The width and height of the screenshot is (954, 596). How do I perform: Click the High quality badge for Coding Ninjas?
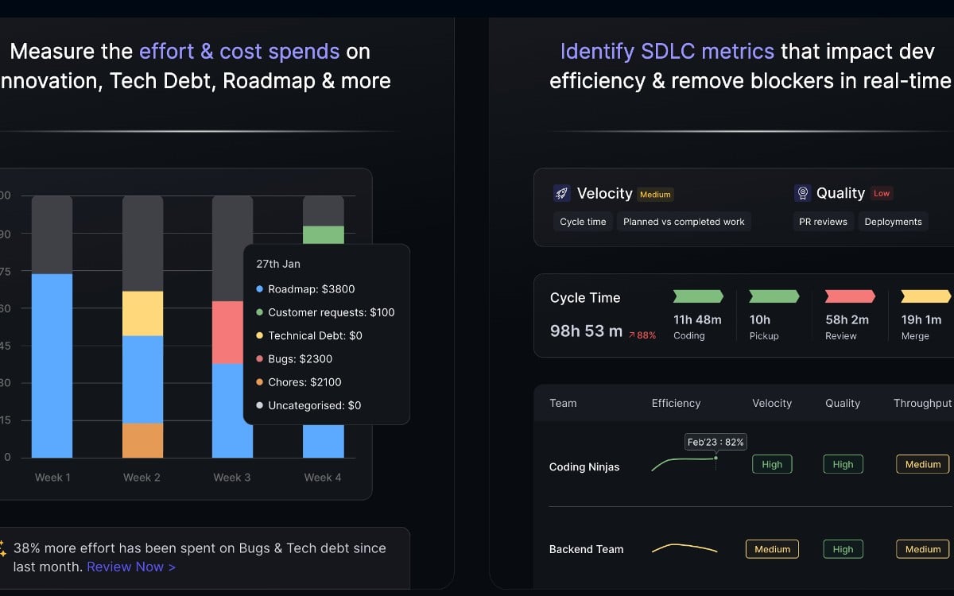coord(843,464)
